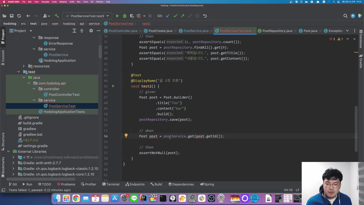Run the test with the green Run button

(x=117, y=16)
